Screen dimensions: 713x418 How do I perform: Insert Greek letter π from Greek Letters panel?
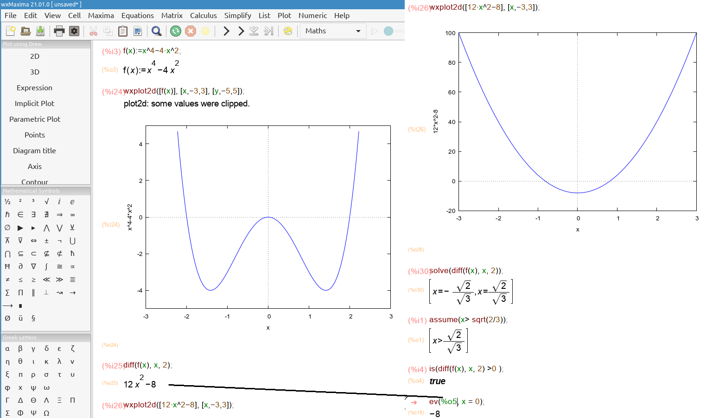(20, 374)
